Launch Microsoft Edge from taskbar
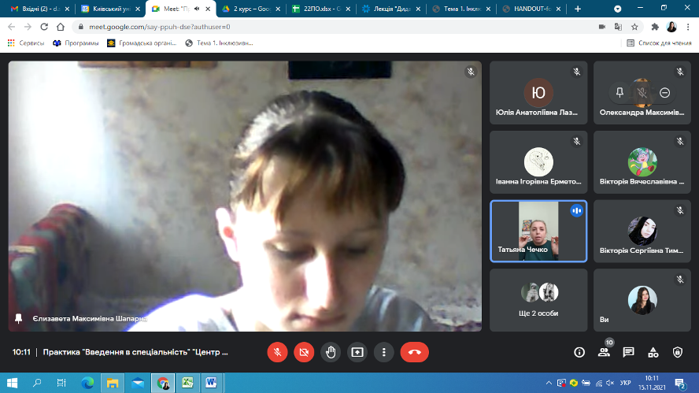The image size is (699, 393). pyautogui.click(x=87, y=383)
